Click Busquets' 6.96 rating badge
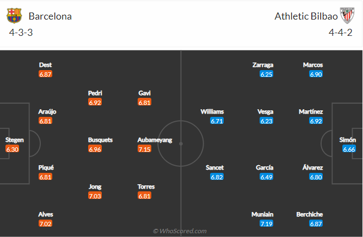The height and width of the screenshot is (237, 363). [95, 149]
